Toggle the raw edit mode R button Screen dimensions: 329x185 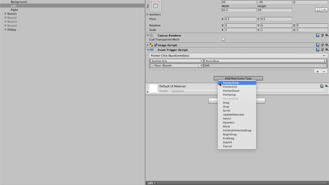click(x=325, y=10)
